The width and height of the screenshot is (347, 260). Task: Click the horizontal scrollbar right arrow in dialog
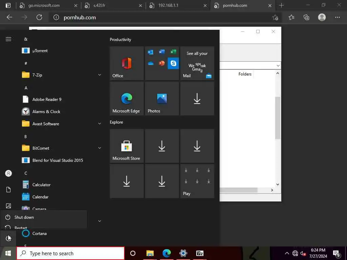[272, 190]
